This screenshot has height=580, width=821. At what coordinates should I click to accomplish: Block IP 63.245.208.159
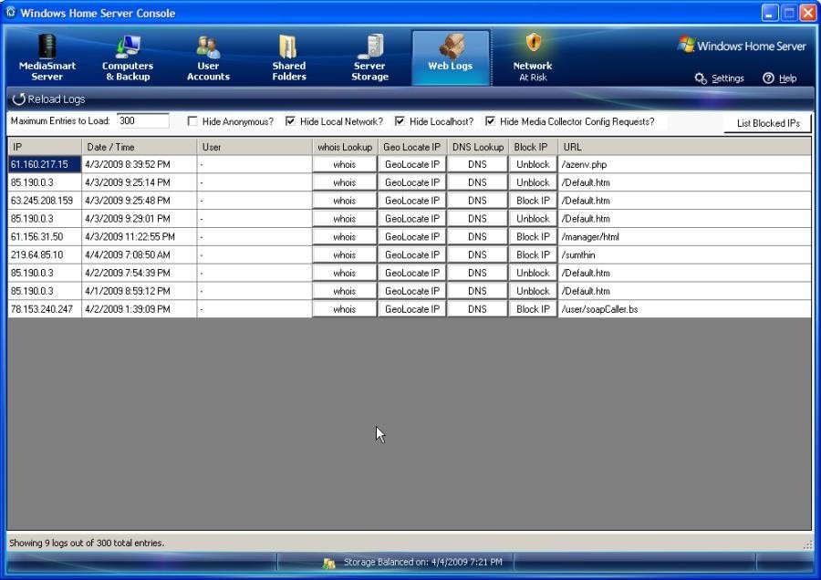pyautogui.click(x=533, y=201)
